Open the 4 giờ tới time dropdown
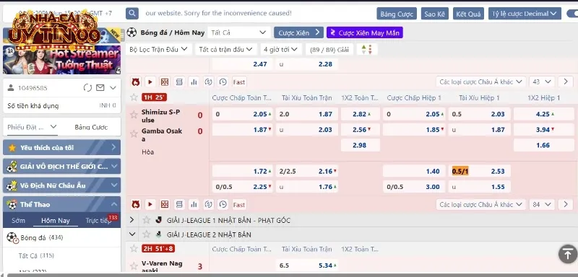Viewport: 578px width, 277px height. (x=280, y=49)
